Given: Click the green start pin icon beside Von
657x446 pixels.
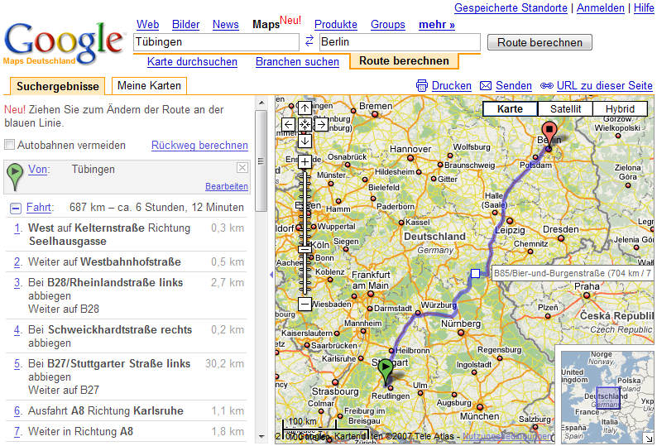Looking at the screenshot, I should coord(15,176).
